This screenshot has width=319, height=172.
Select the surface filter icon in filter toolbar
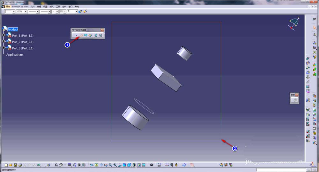click(x=85, y=35)
